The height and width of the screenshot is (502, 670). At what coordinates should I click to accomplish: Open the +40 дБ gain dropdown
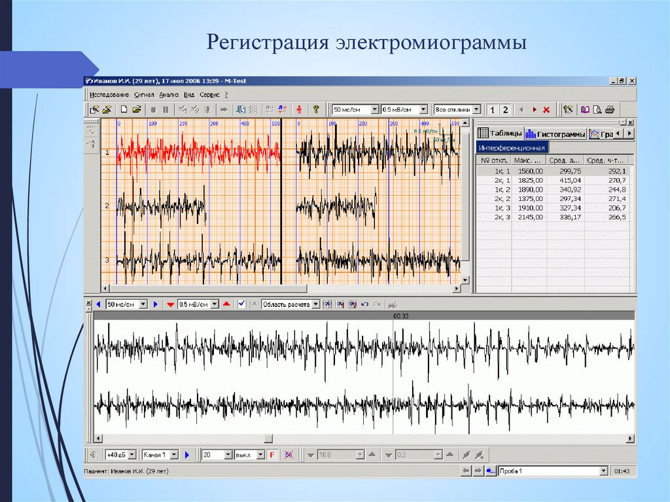(x=132, y=454)
